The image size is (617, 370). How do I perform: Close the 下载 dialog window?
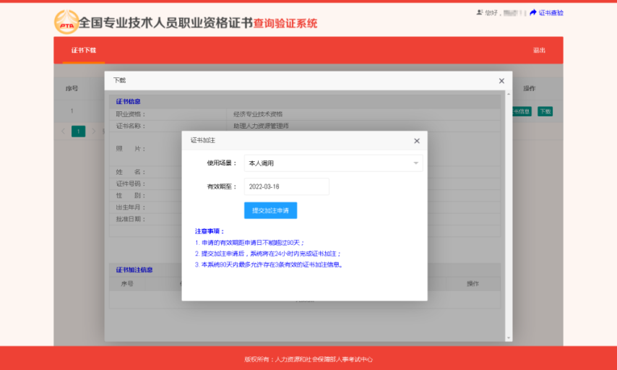(x=501, y=81)
